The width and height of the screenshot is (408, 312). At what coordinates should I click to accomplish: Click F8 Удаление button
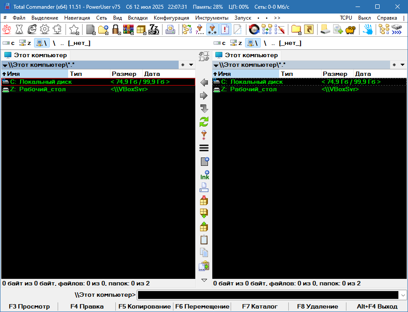[x=318, y=306]
